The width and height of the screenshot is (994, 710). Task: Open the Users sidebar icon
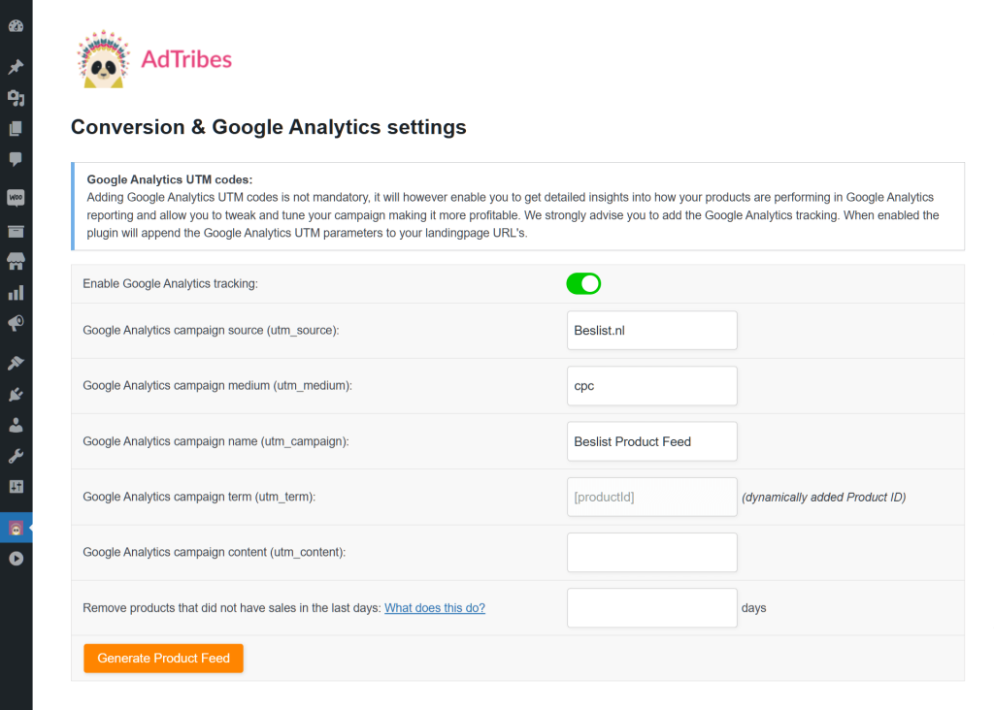click(x=15, y=425)
